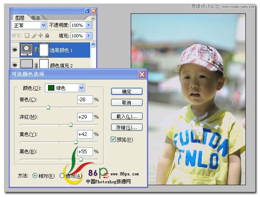
Task: Switch to the 图层 tab
Action: (20, 18)
